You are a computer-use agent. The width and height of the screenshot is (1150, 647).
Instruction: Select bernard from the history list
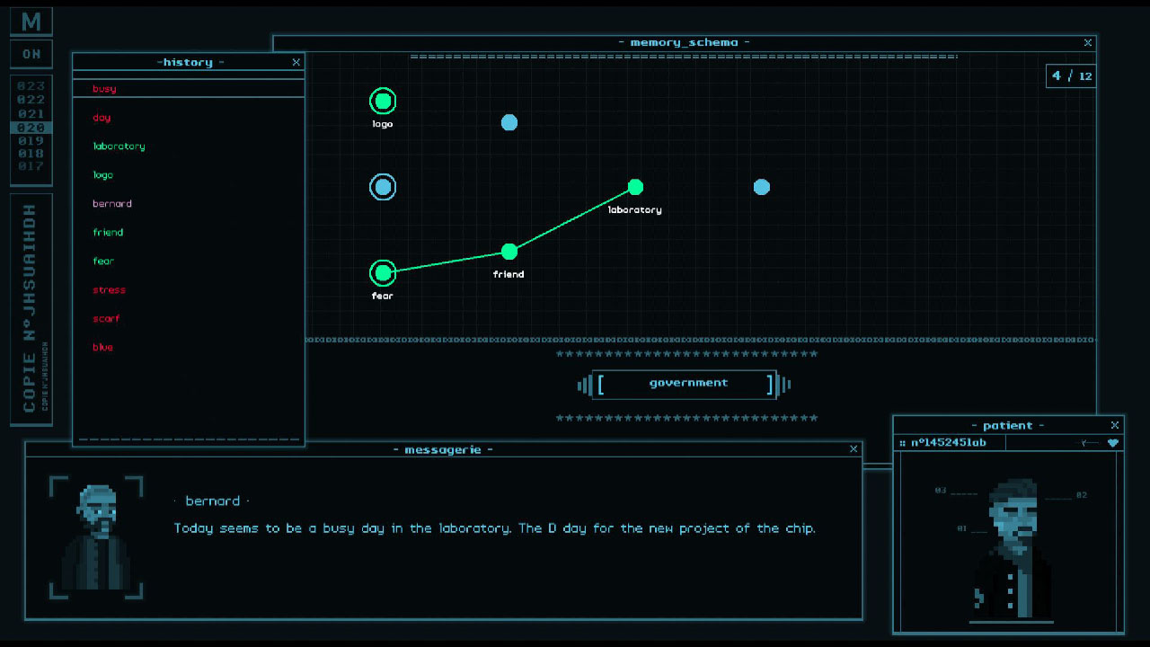click(111, 203)
